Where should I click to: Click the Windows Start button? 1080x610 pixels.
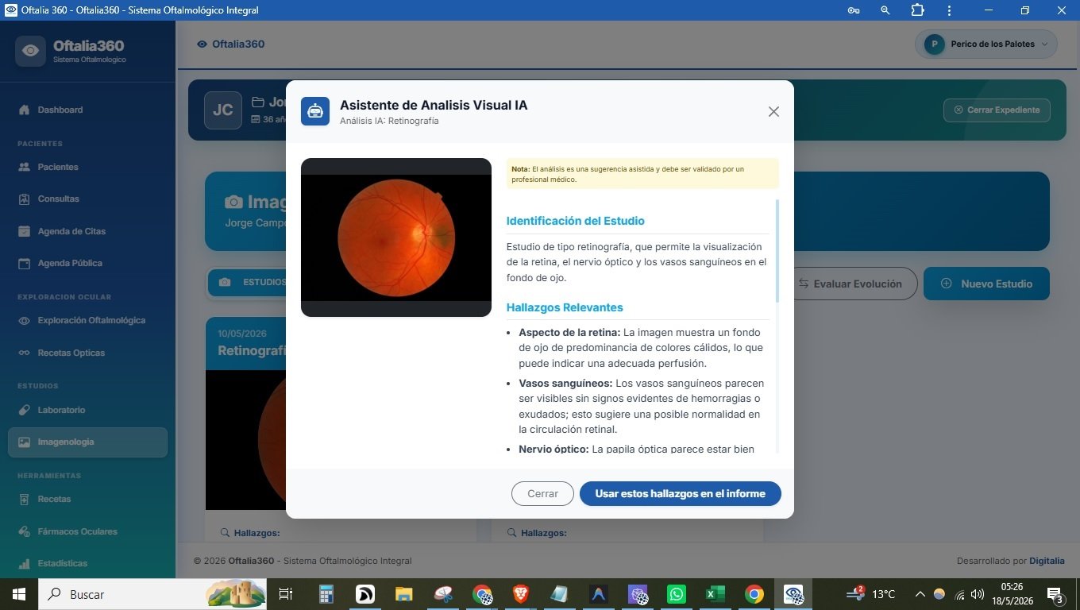coord(18,594)
